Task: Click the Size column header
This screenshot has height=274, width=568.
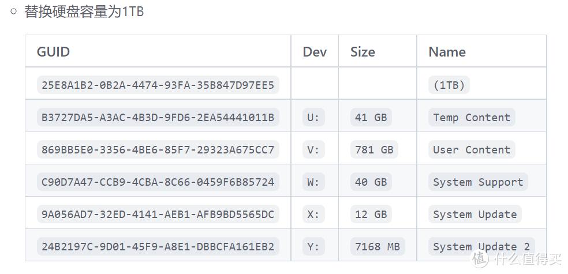Action: click(363, 52)
